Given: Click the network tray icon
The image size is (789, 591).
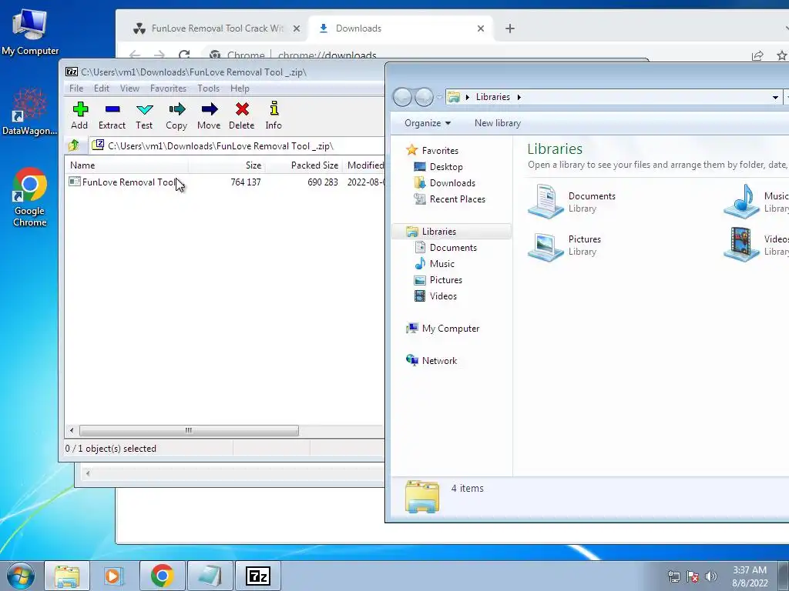Looking at the screenshot, I should pos(673,576).
